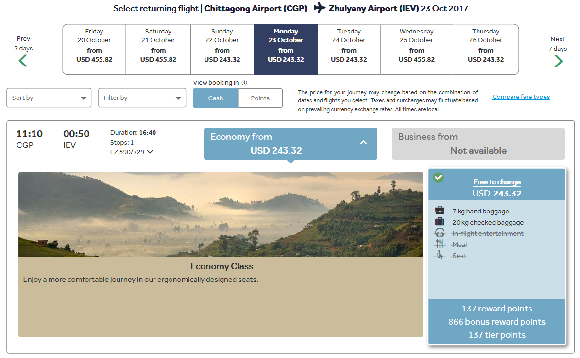Viewport: 580px width, 358px height.
Task: Click the in-flight entertainment headphones icon
Action: tap(440, 233)
